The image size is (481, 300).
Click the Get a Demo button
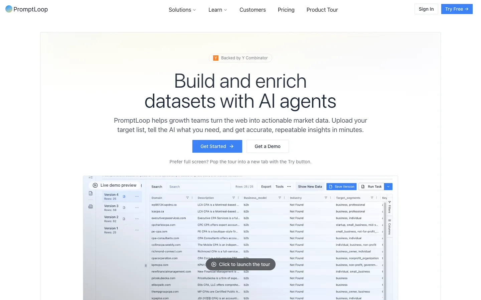tap(268, 146)
